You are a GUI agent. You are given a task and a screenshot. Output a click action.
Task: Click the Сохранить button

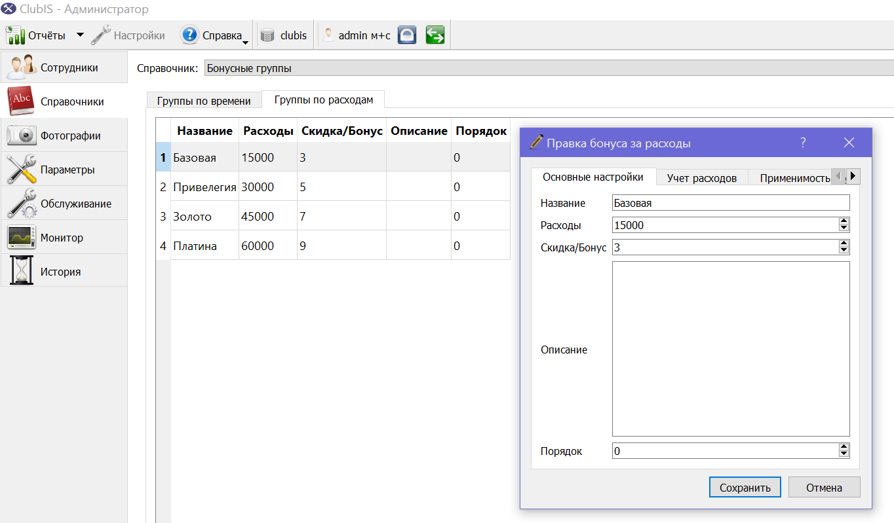pos(745,488)
